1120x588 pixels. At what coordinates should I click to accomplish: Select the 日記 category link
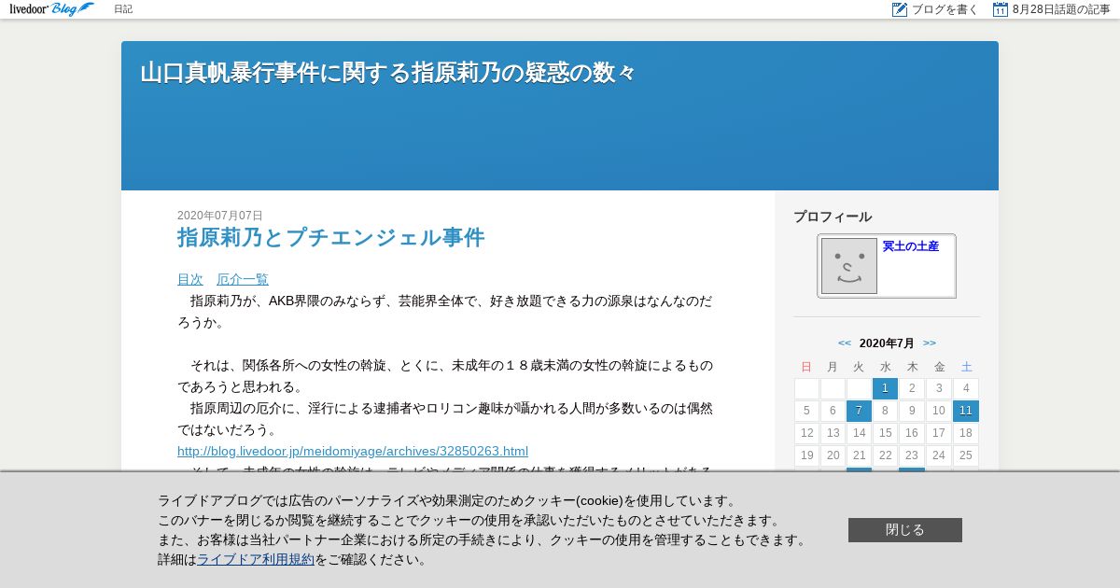(x=123, y=9)
